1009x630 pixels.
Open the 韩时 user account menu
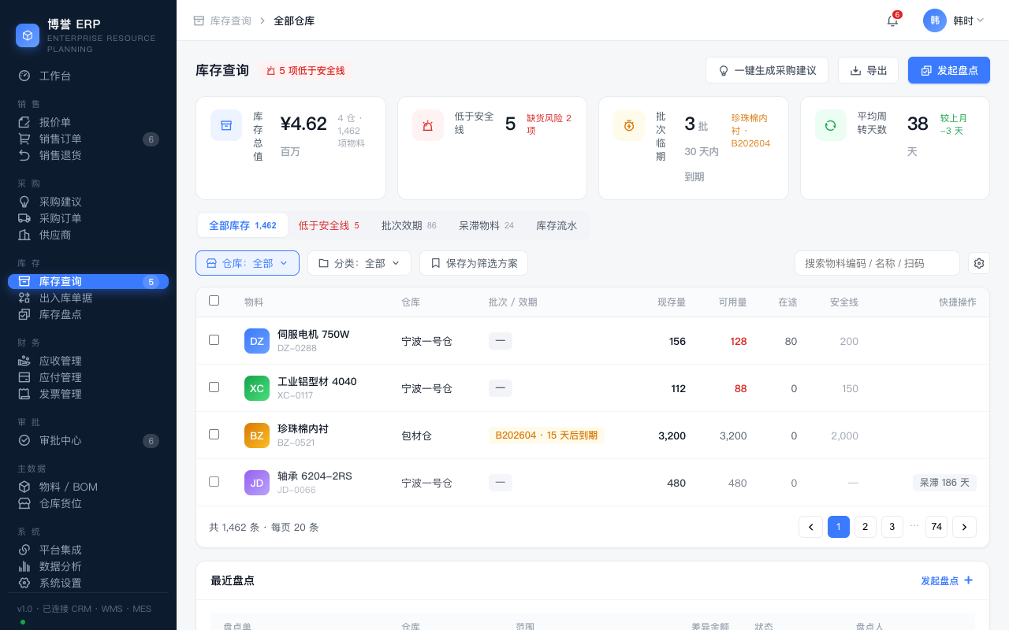click(x=954, y=20)
